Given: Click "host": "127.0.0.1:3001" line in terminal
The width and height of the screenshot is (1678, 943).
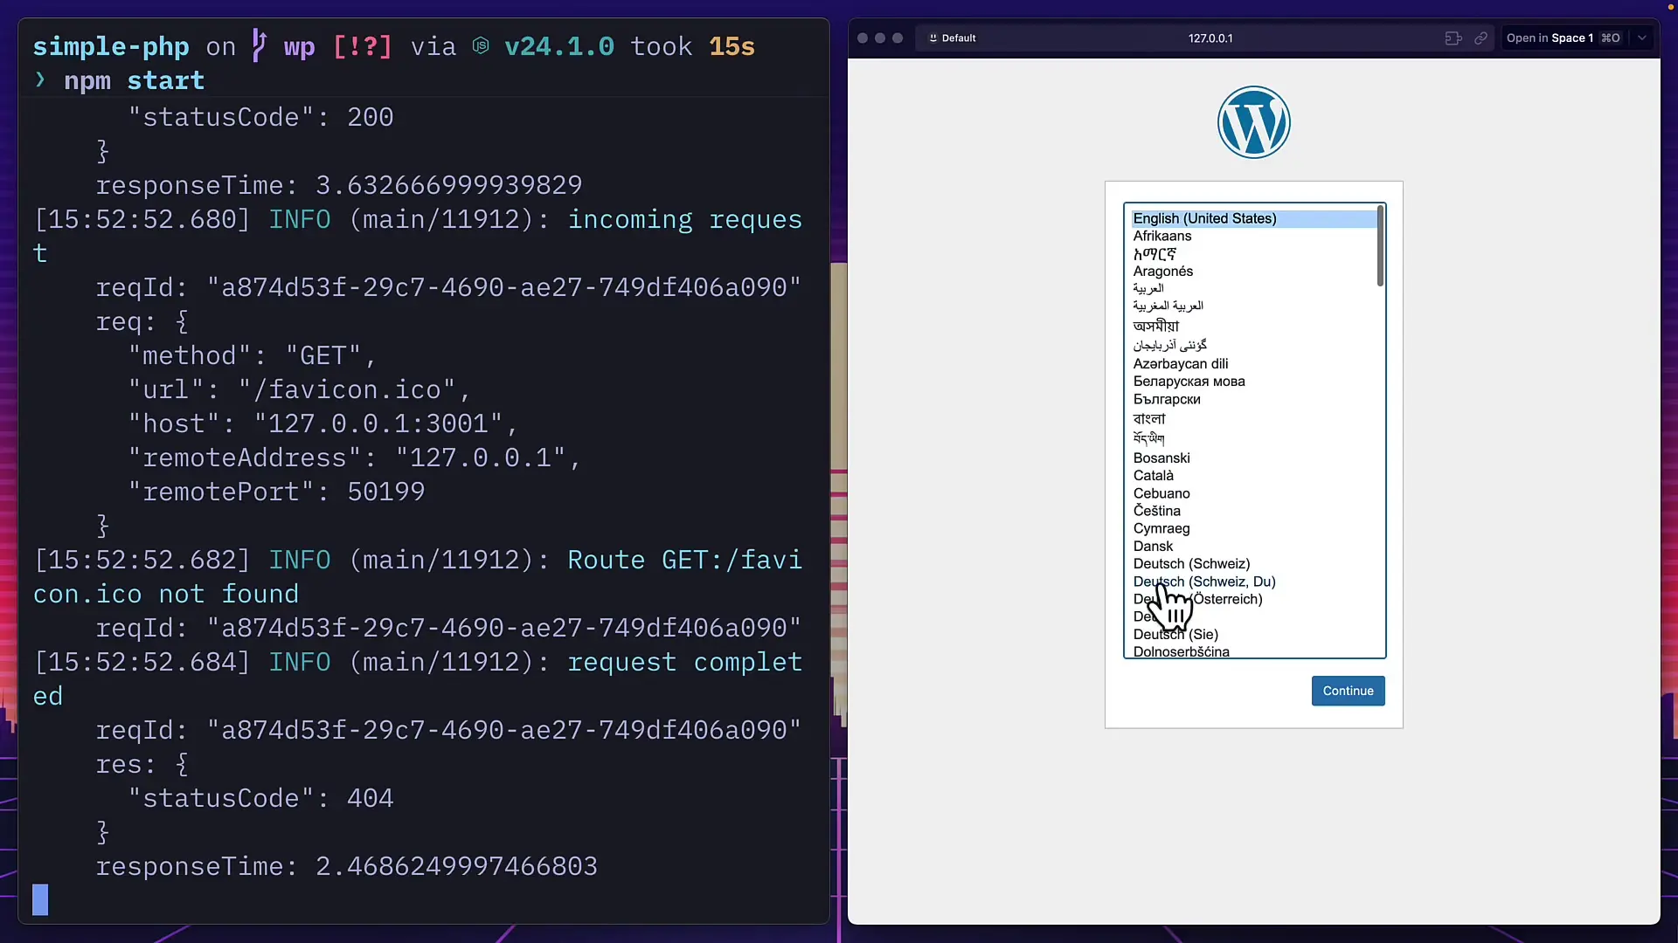Looking at the screenshot, I should click(323, 423).
